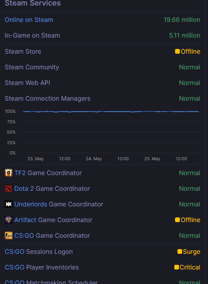Click the 25. May chart axis label
Screen dimensions: 208x284
point(152,159)
